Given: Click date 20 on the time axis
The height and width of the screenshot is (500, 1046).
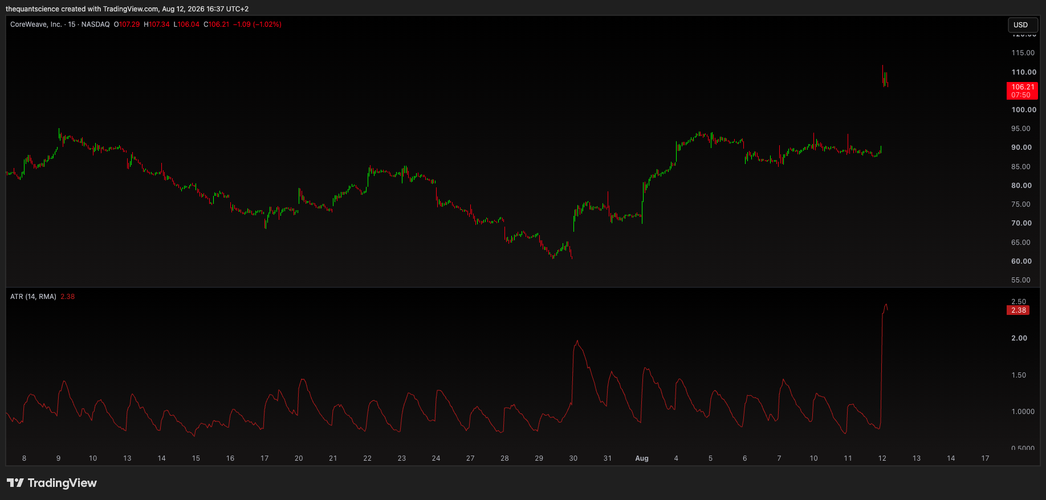Looking at the screenshot, I should pos(299,458).
